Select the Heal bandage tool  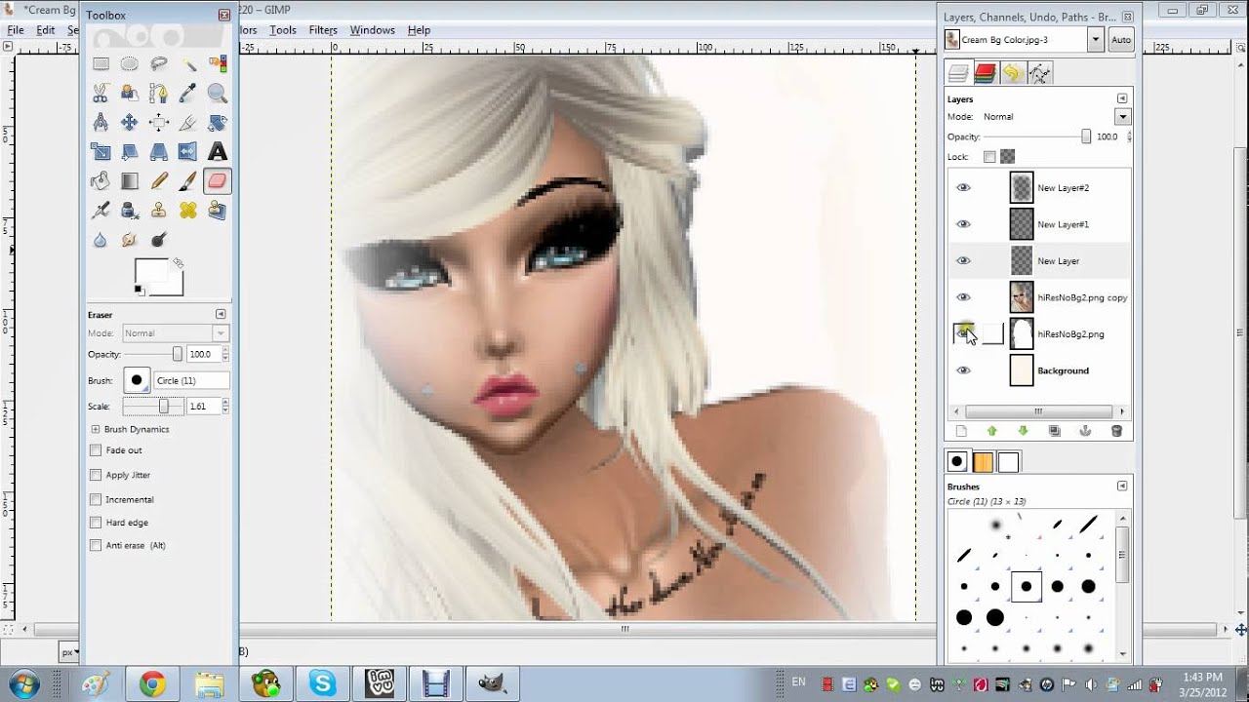tap(188, 211)
